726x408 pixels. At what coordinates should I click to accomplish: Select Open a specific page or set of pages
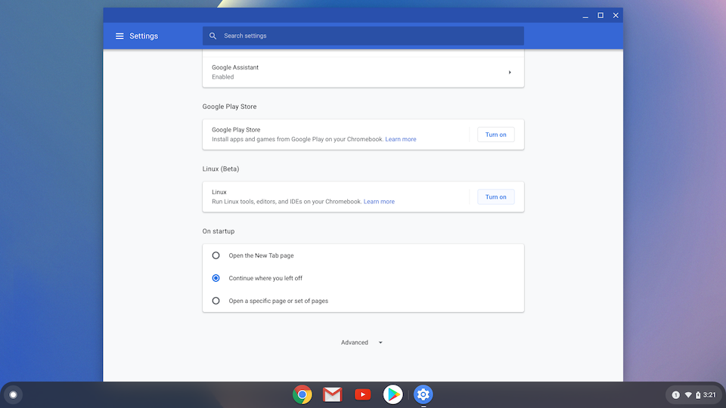tap(216, 301)
